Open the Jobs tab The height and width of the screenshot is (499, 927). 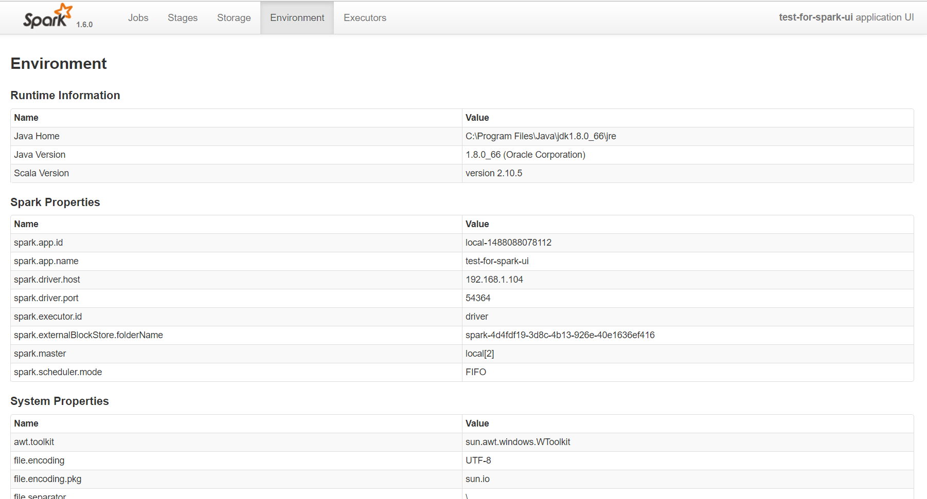point(138,18)
